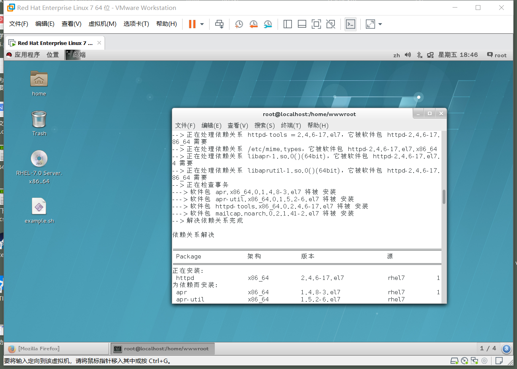Click the terminal title root@localhost:/home/wwwroot
The height and width of the screenshot is (369, 517).
pos(309,114)
